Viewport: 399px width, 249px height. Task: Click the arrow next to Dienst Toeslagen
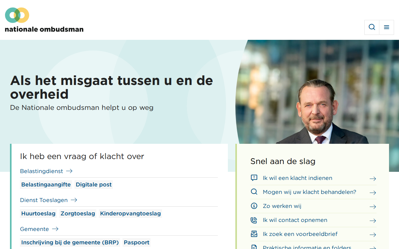pos(74,200)
